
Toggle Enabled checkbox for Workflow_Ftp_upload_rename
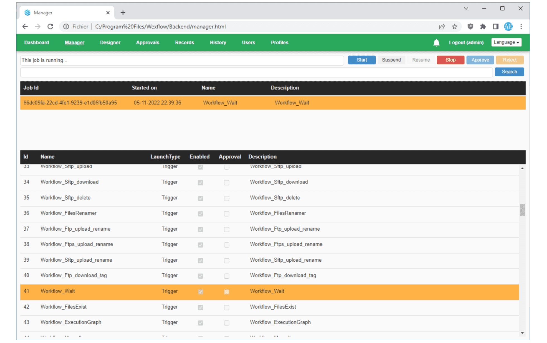point(200,230)
